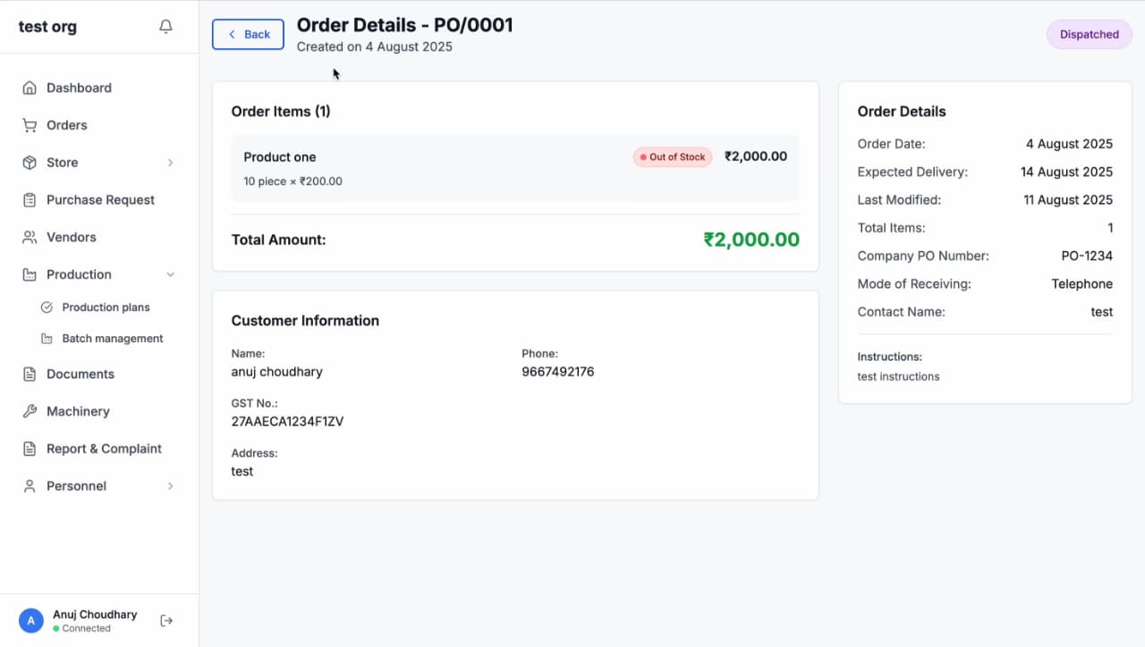This screenshot has height=647, width=1145.
Task: Click the Dashboard home icon
Action: point(30,88)
